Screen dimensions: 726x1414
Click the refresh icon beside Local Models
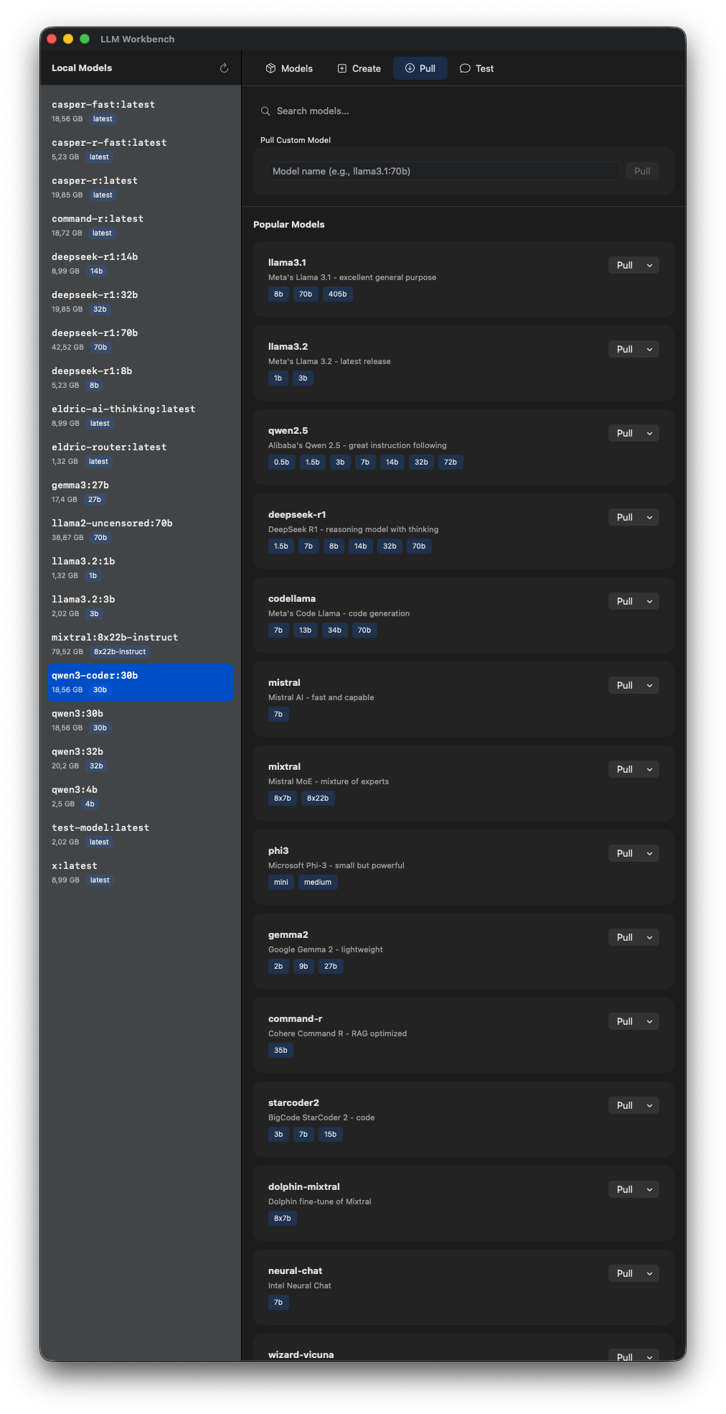click(224, 68)
